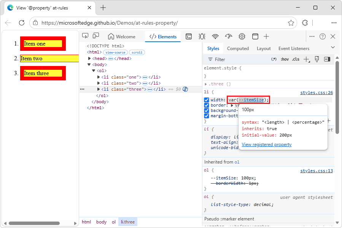Open actions menu for li three row

pyautogui.click(x=82, y=89)
